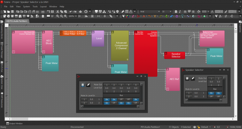Open the pink double-arrow I/O blocks icon
The width and height of the screenshot is (242, 129).
coord(133,16)
